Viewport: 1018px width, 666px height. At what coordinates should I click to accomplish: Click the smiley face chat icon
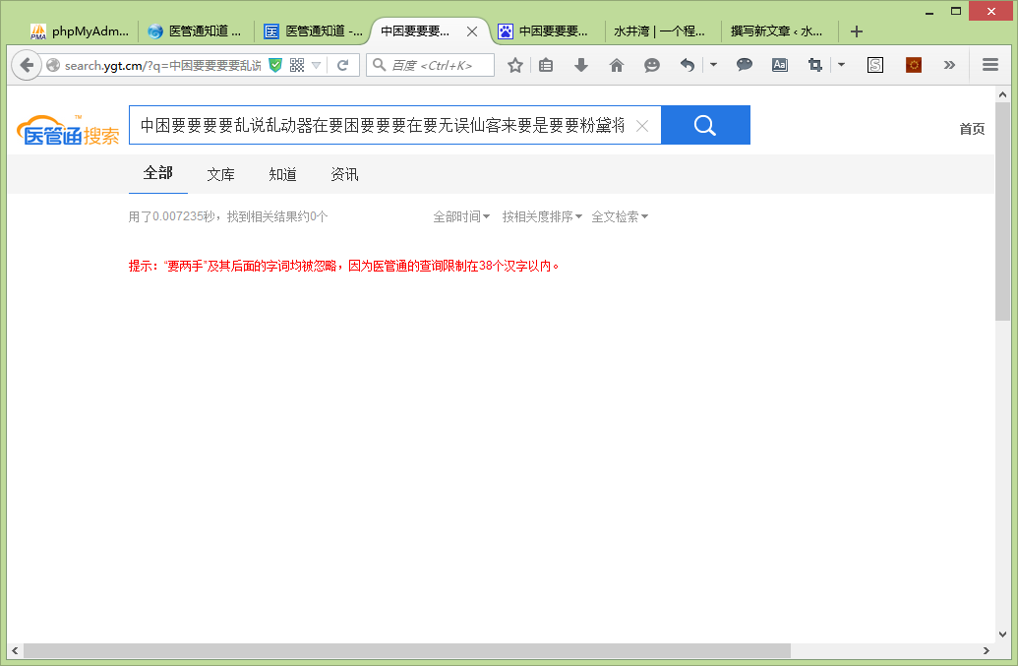click(652, 65)
